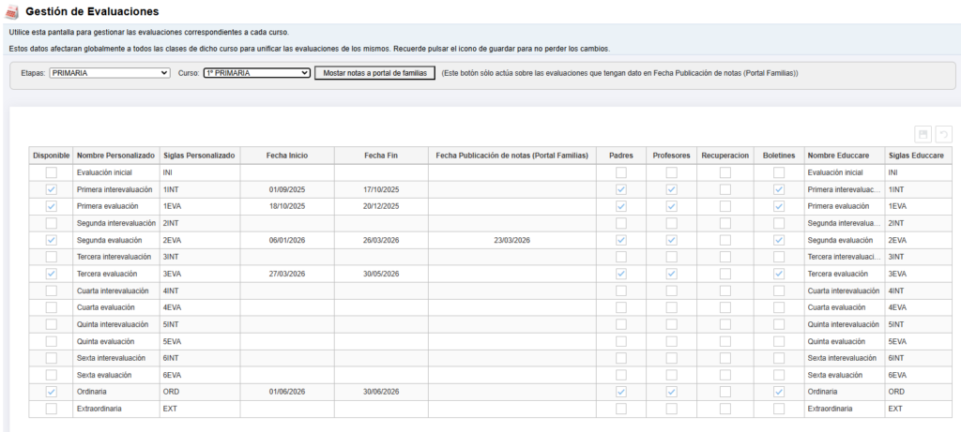The width and height of the screenshot is (961, 432).
Task: Edit the Nombre Personalizado of Tercera evaluación
Action: coord(114,274)
